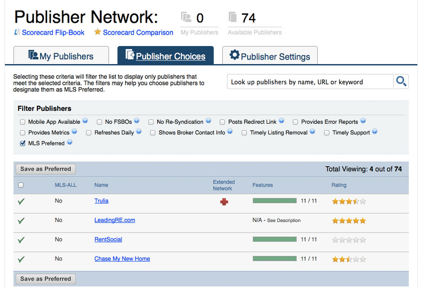The width and height of the screenshot is (425, 288).
Task: Enable the Mobile App Available filter
Action: [x=23, y=122]
